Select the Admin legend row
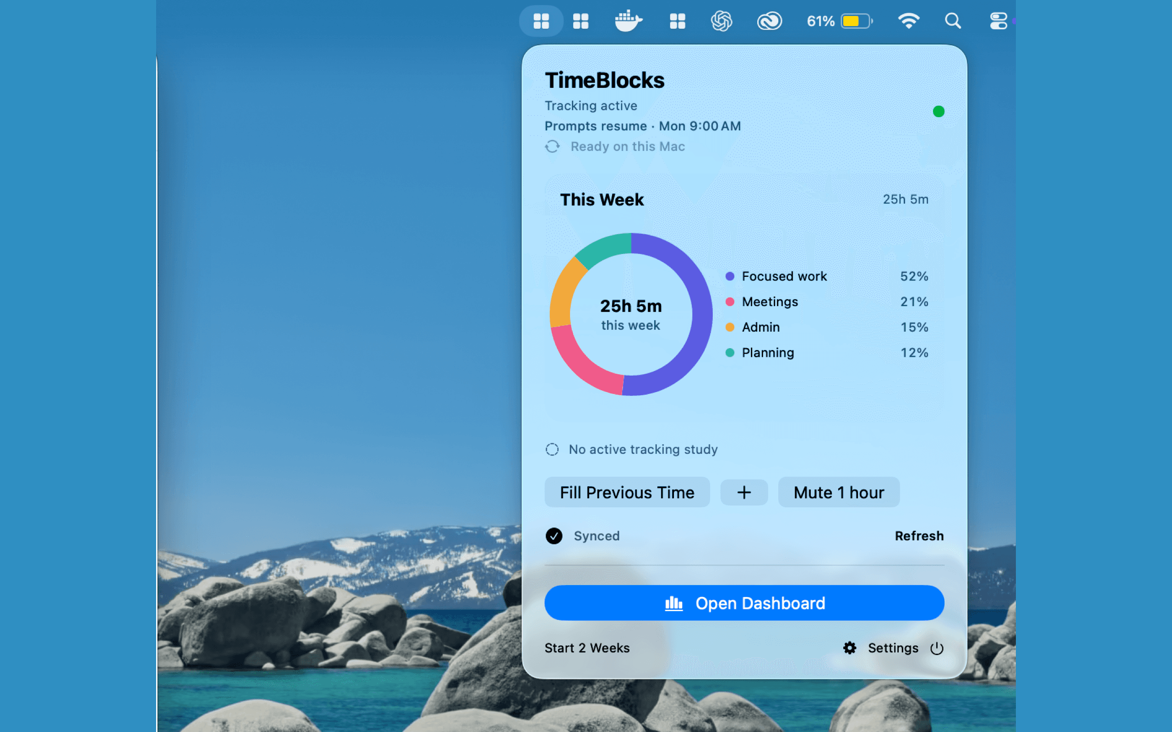The width and height of the screenshot is (1172, 732). [826, 327]
